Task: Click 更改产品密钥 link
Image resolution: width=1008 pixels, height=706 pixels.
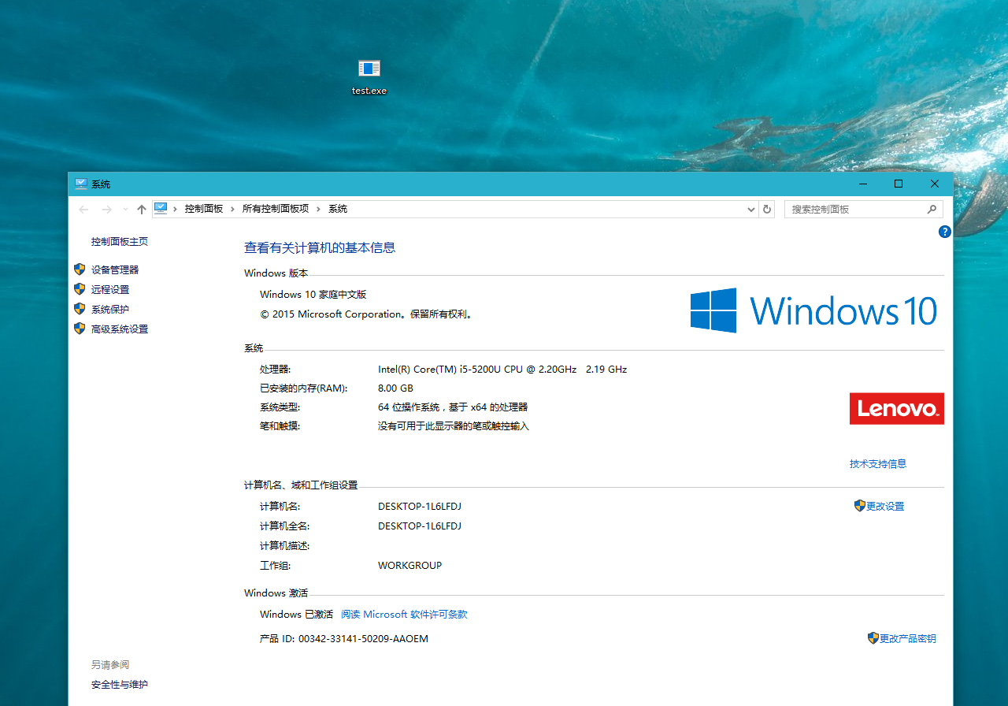Action: pyautogui.click(x=908, y=639)
